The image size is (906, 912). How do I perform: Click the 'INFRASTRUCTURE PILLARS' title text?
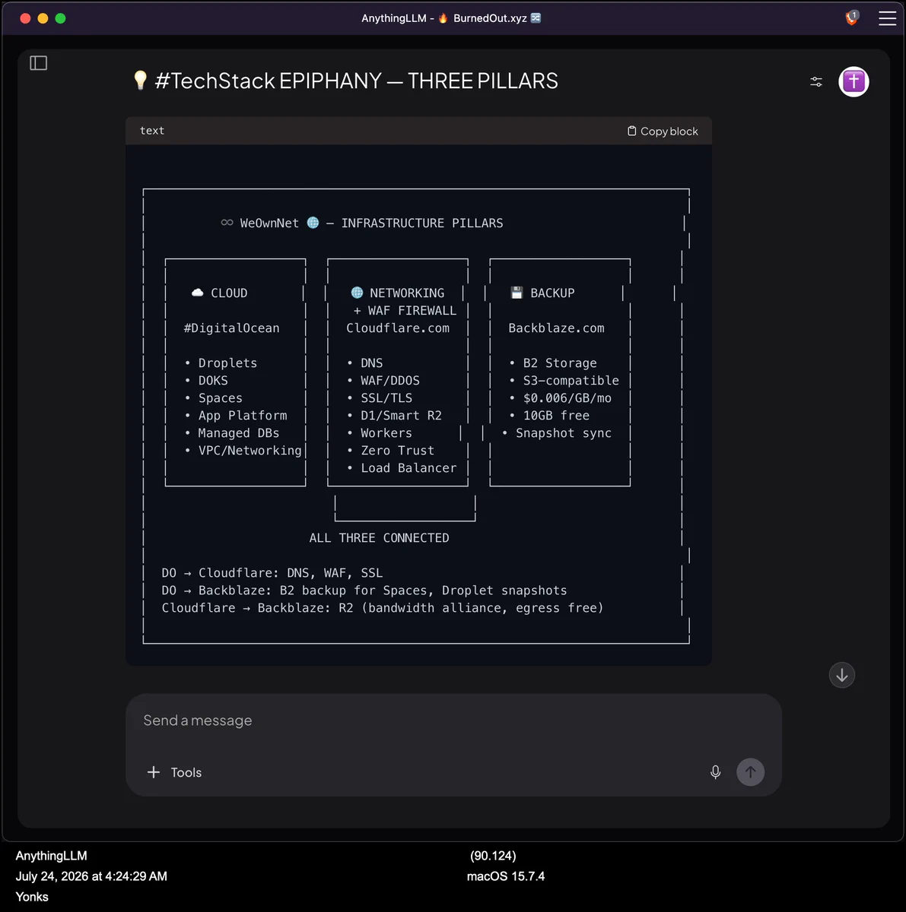422,223
